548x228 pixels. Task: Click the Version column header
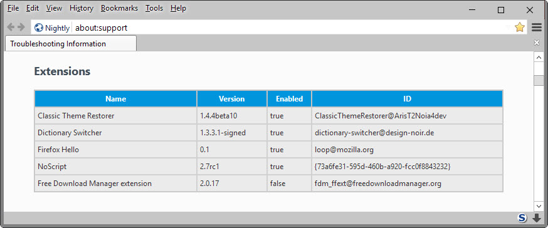[232, 99]
